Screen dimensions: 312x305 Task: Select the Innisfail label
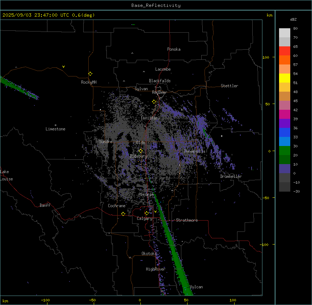(x=150, y=118)
